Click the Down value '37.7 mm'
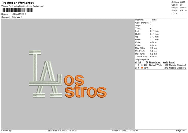Viewport: 188px width, 133px height. [154, 40]
